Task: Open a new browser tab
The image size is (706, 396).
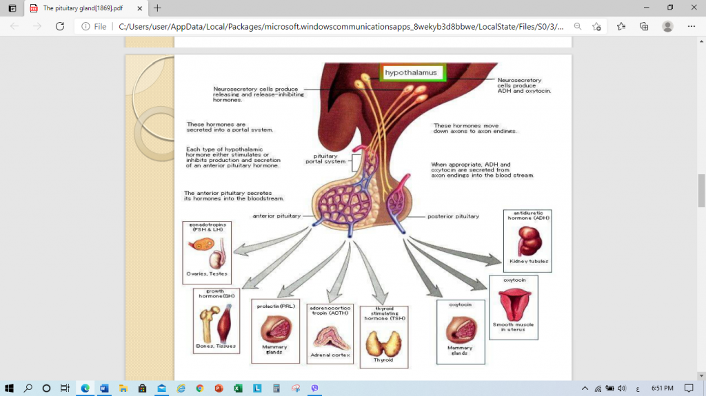Action: point(157,8)
